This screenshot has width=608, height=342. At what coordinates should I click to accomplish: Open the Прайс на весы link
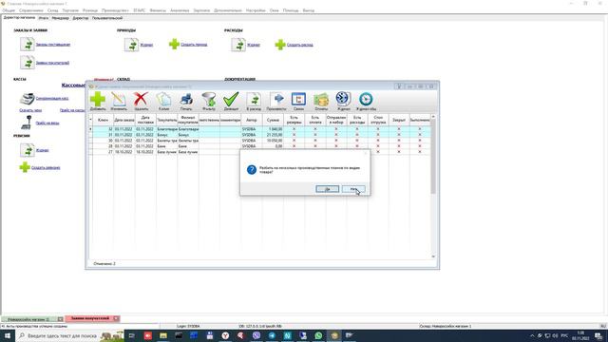(x=47, y=123)
